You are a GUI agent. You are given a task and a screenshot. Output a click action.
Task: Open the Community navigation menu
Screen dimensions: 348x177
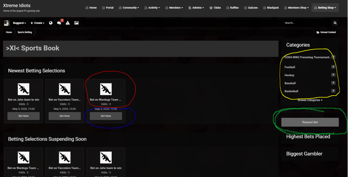point(129,8)
